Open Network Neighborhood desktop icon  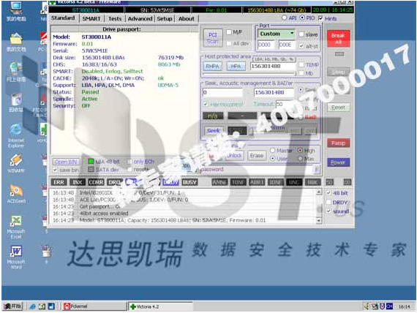coord(16,72)
